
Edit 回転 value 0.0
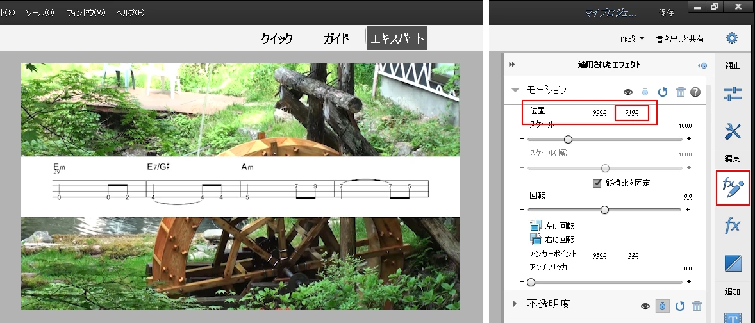point(688,196)
